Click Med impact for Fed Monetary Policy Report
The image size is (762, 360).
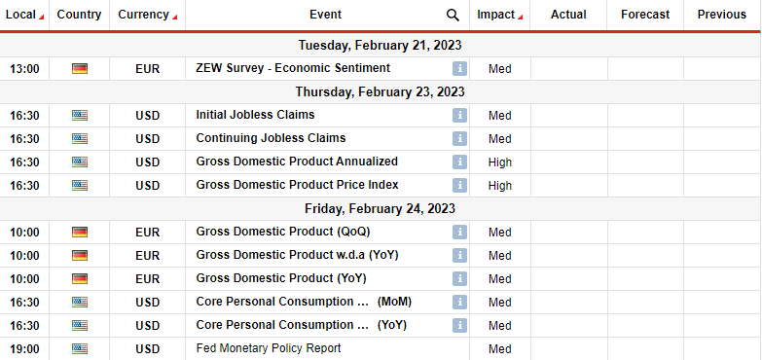coord(499,349)
